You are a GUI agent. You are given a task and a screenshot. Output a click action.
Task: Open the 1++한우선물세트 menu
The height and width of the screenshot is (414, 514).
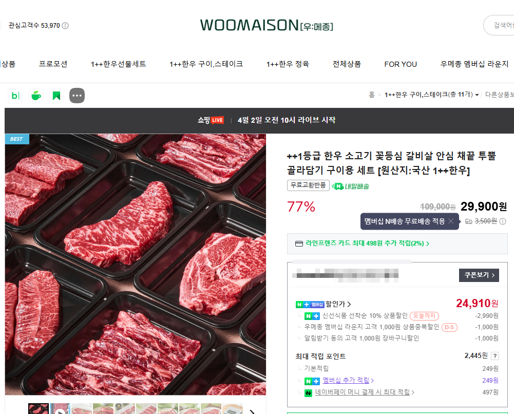click(118, 64)
